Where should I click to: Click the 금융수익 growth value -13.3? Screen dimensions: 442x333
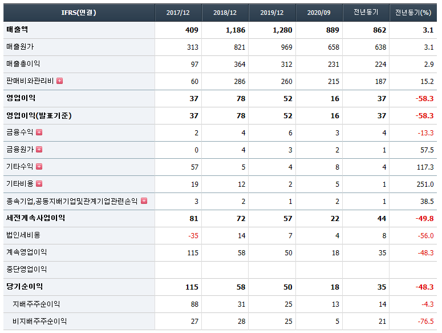[425, 133]
